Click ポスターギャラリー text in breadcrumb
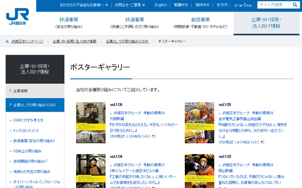The width and height of the screenshot is (302, 188). (172, 41)
